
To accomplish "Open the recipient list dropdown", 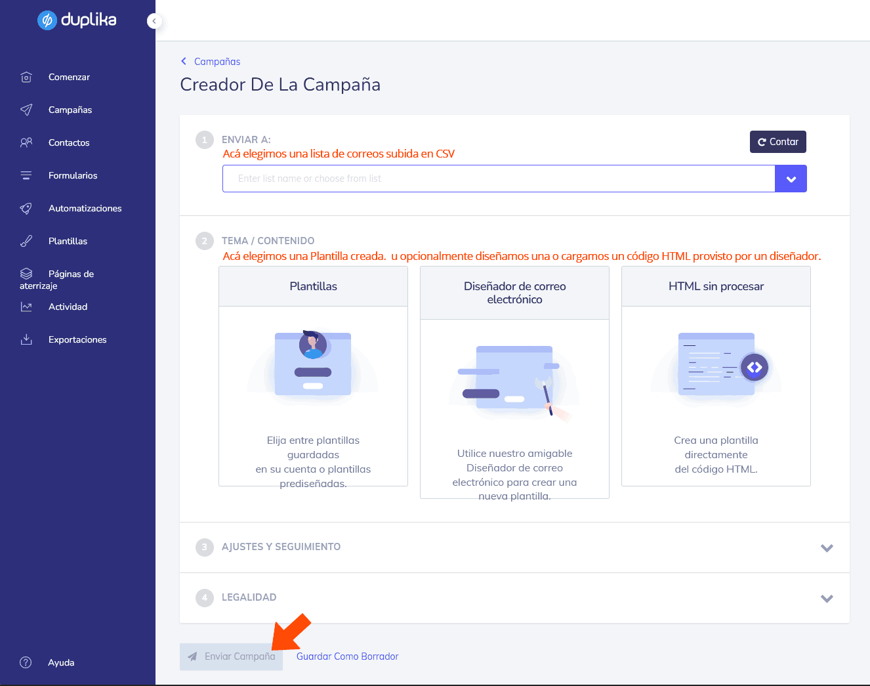I will coord(791,178).
